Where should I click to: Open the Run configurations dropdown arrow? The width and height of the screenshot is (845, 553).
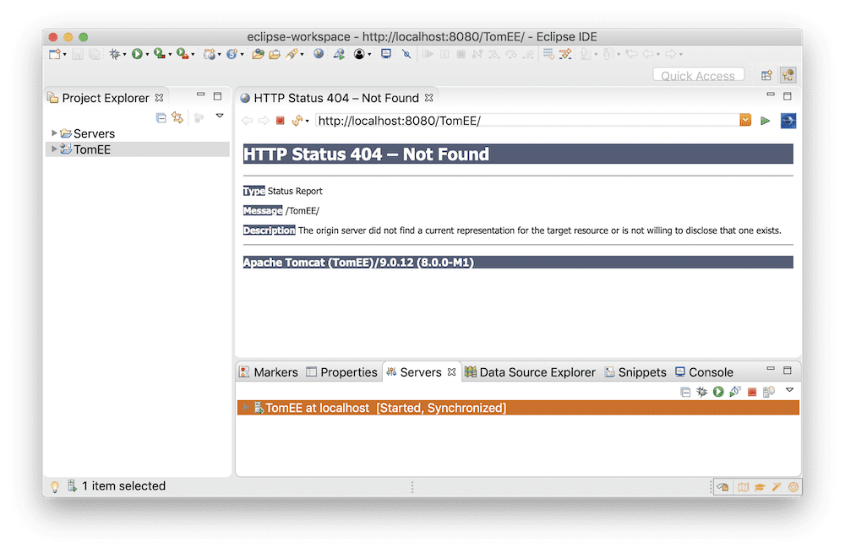tap(146, 54)
